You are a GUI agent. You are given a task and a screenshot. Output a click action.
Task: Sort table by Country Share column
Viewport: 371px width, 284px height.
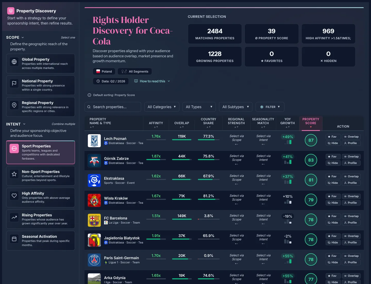[208, 123]
